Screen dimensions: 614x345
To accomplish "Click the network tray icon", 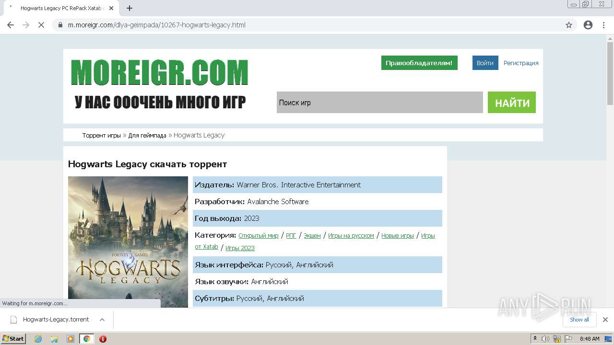I will click(x=557, y=339).
